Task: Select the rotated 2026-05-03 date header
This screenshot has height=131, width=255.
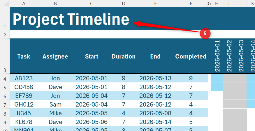Action: [241, 56]
